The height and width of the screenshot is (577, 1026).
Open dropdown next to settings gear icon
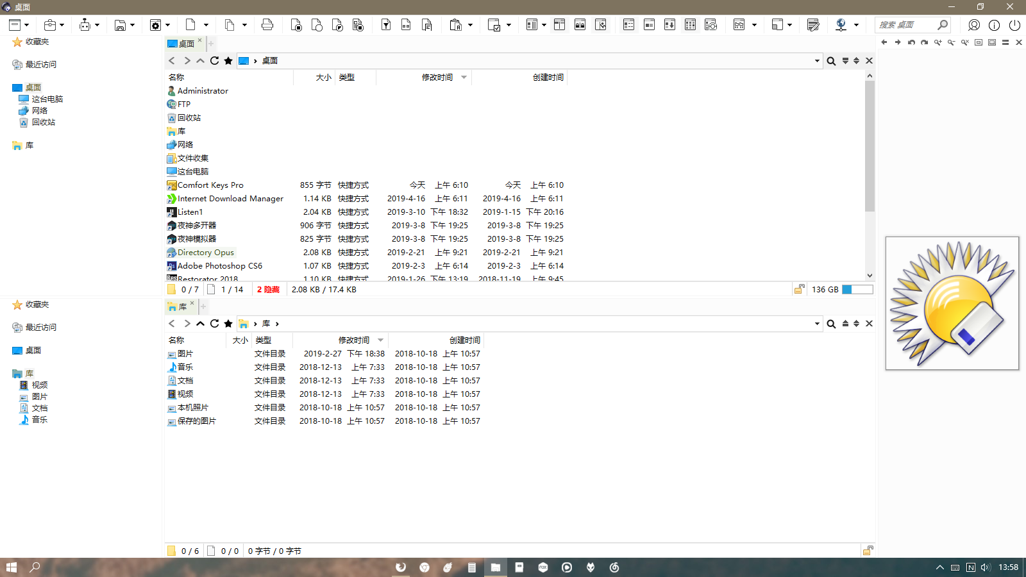168,25
